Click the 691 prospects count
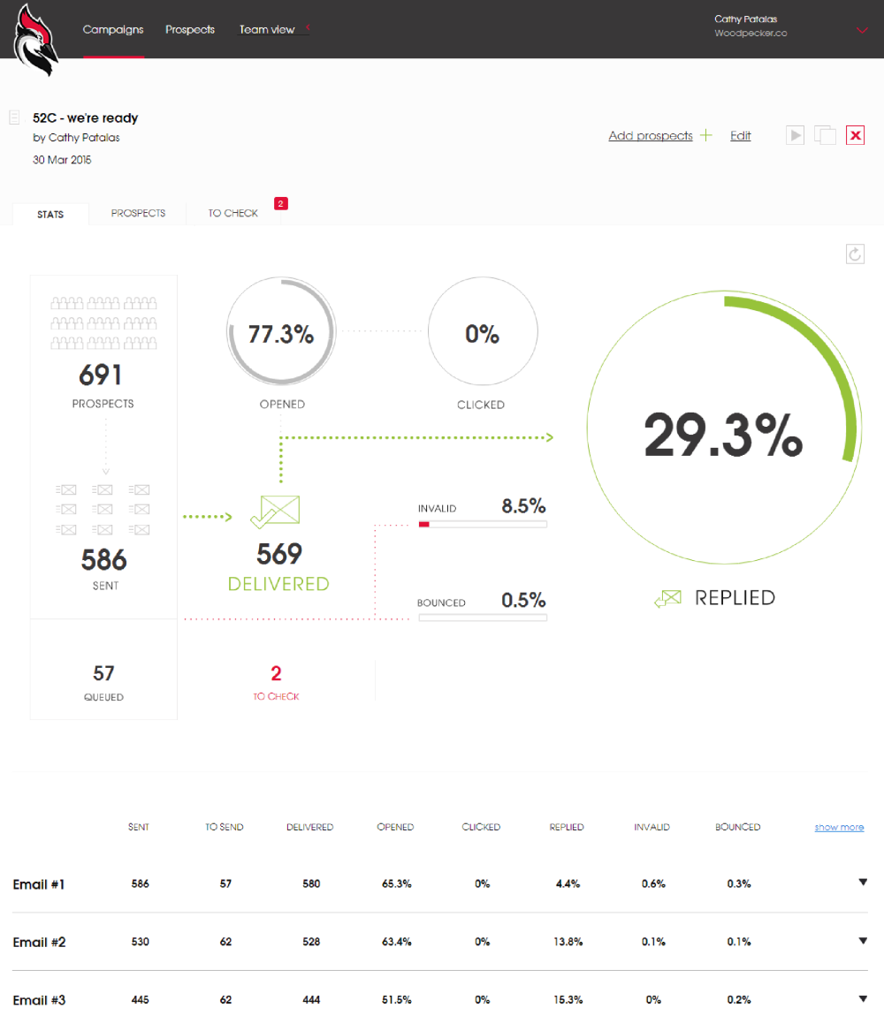The width and height of the screenshot is (884, 1023). 101,375
